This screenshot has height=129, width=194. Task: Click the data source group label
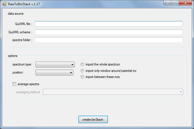(16, 14)
